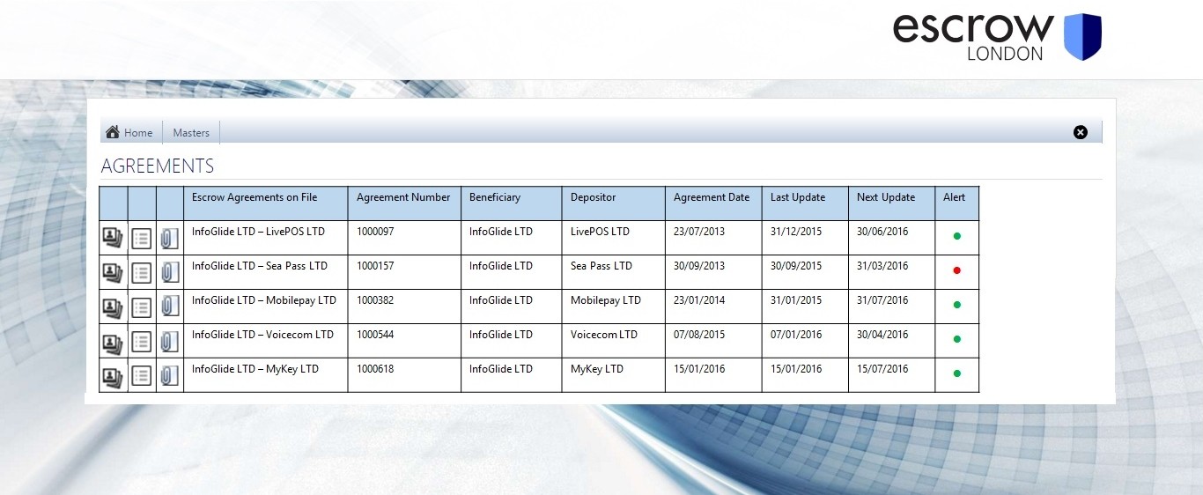Click next update date 31/07/2016
1203x495 pixels.
point(882,300)
